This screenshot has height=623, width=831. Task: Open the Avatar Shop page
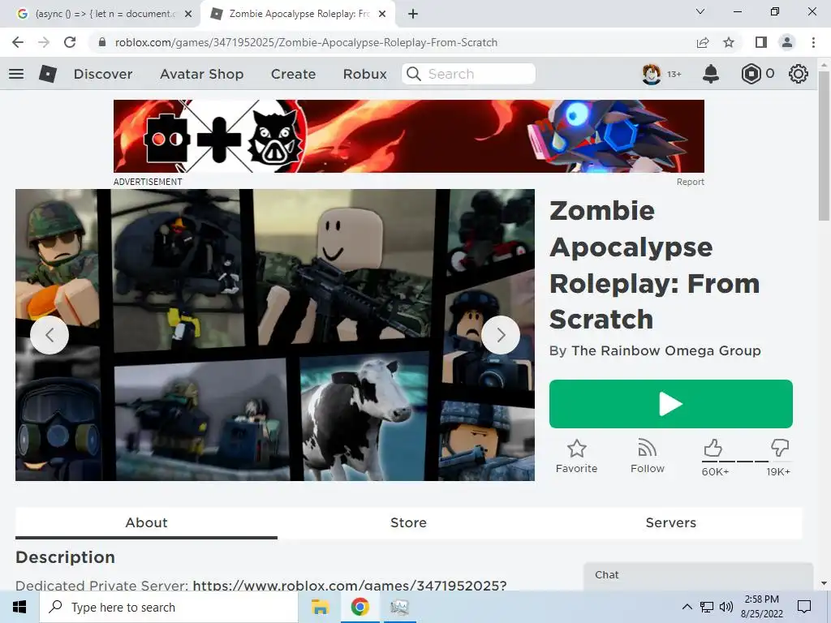pos(202,74)
